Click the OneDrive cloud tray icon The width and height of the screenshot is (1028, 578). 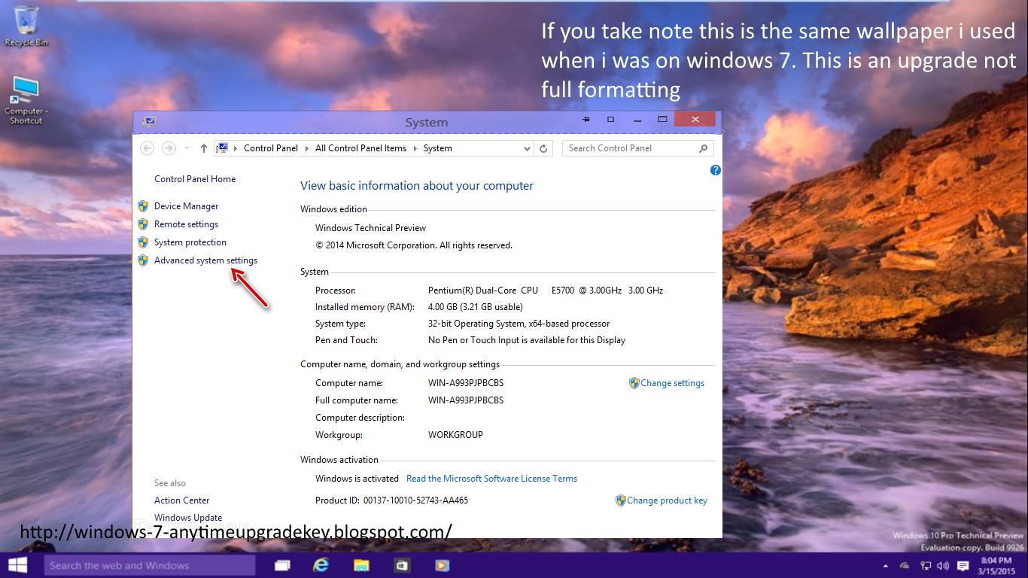click(905, 565)
